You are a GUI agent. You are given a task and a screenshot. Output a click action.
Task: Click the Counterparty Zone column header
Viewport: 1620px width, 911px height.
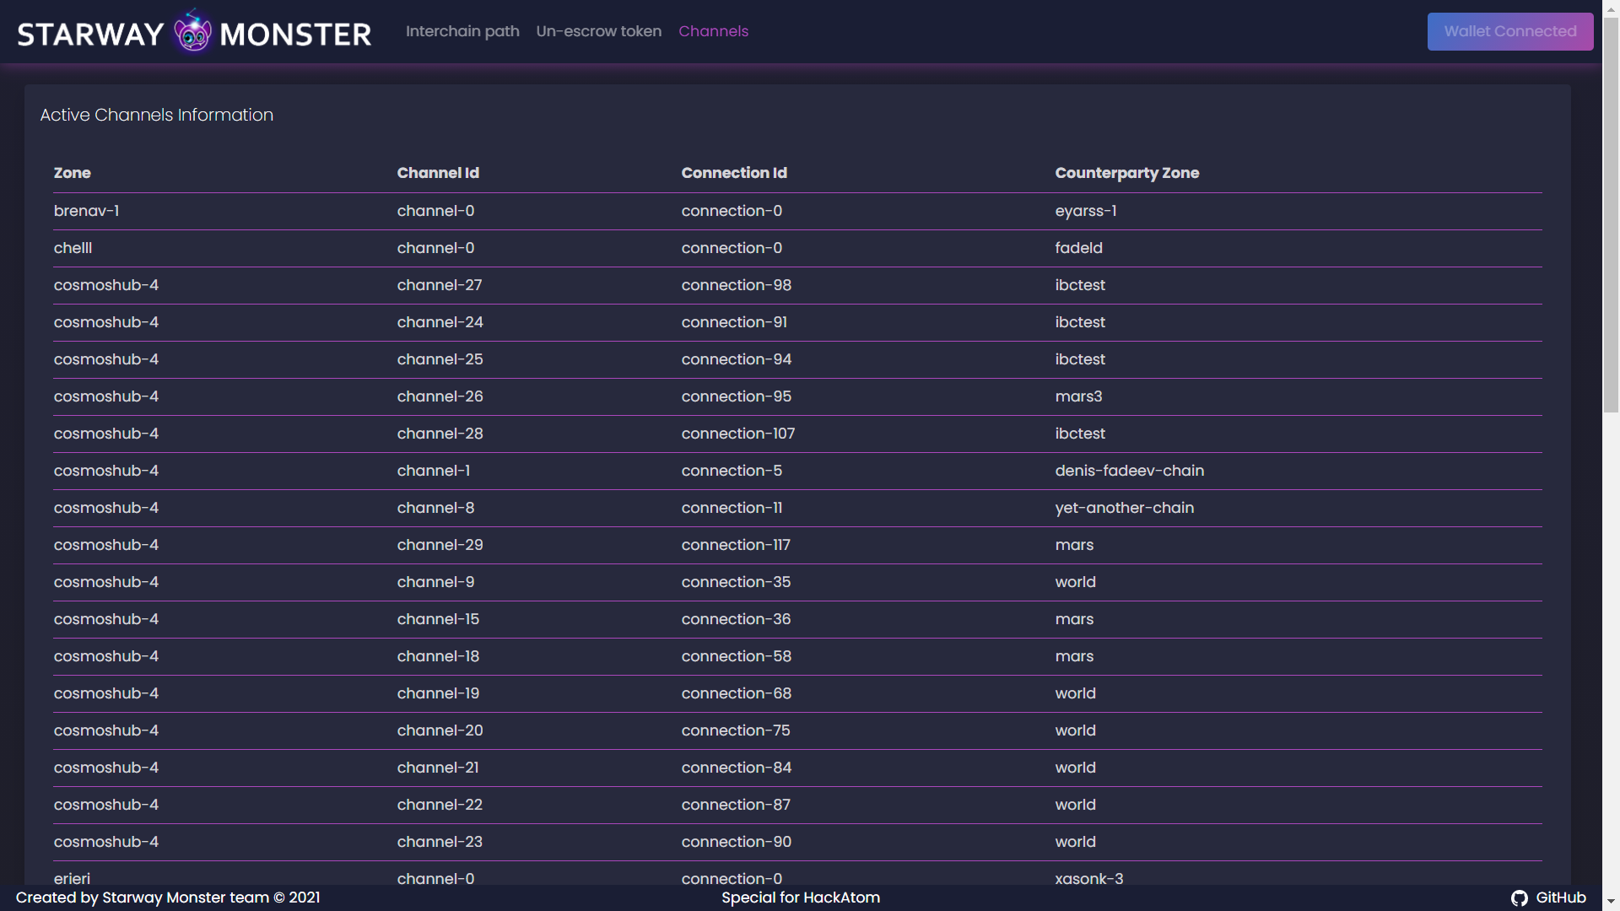pos(1126,173)
